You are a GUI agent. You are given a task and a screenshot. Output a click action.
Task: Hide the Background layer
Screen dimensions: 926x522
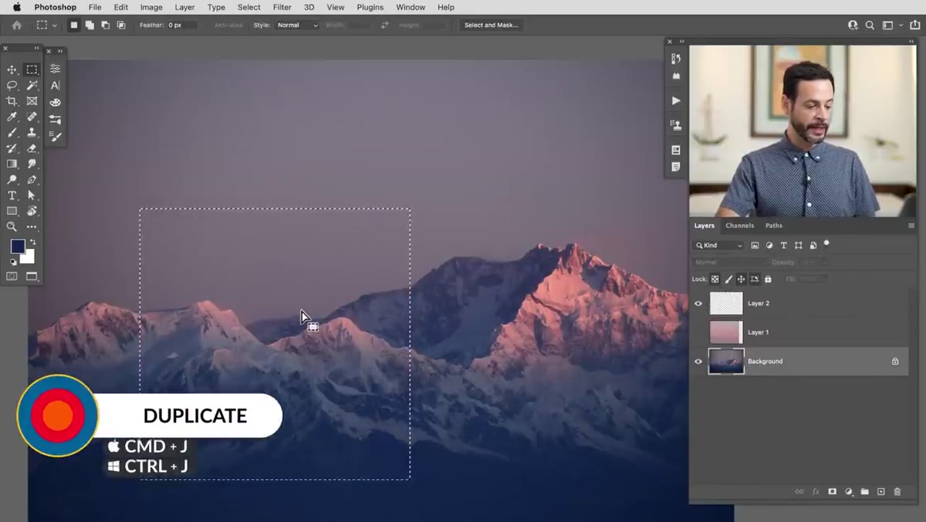click(x=698, y=361)
